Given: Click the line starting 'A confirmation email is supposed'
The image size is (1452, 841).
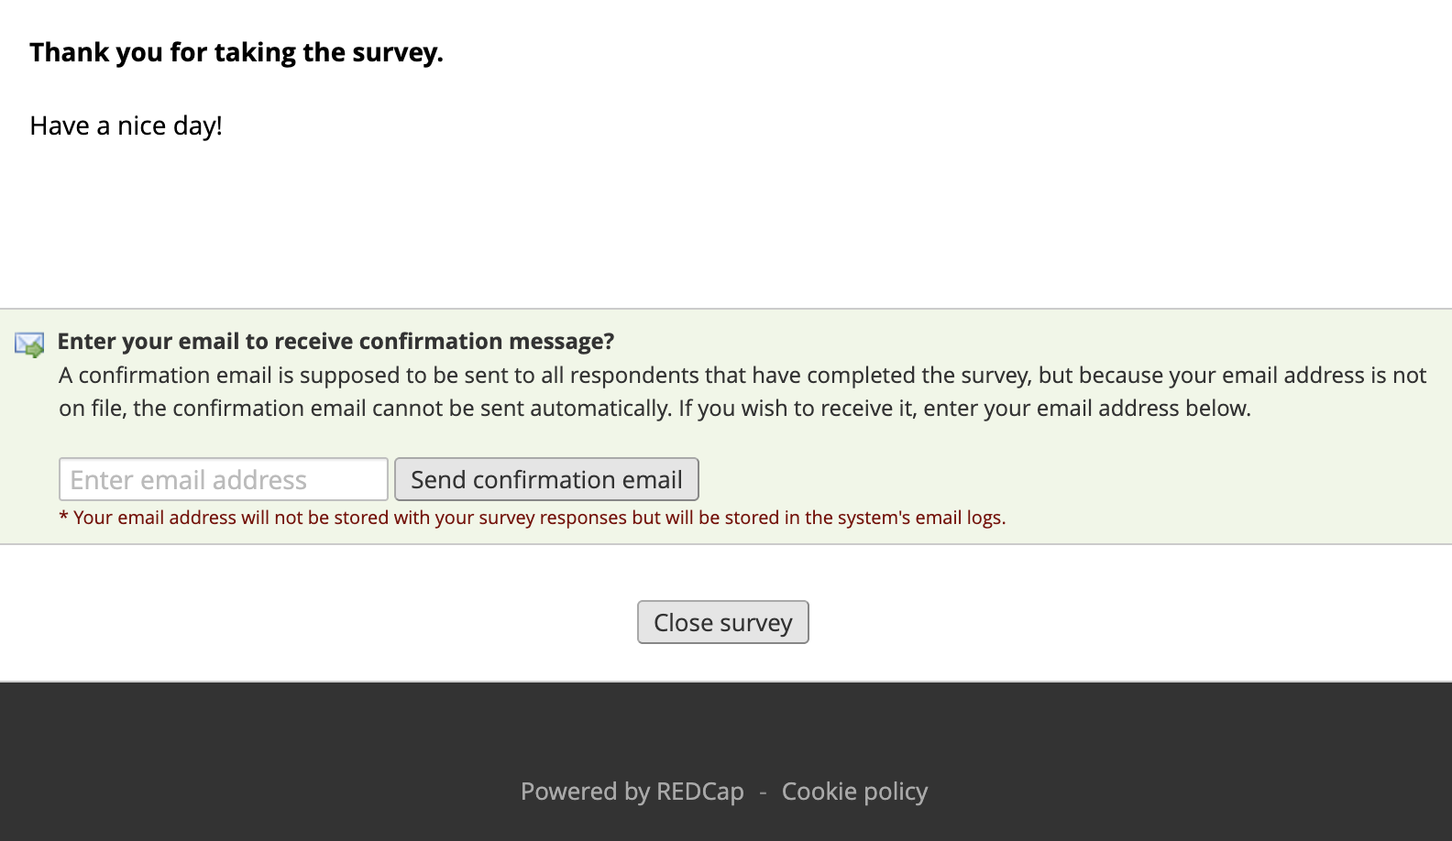Looking at the screenshot, I should pyautogui.click(x=742, y=375).
